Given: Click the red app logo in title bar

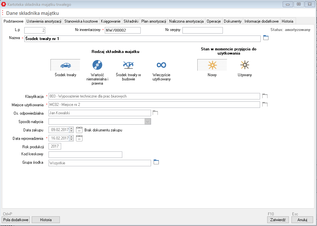Looking at the screenshot, I should (4, 4).
